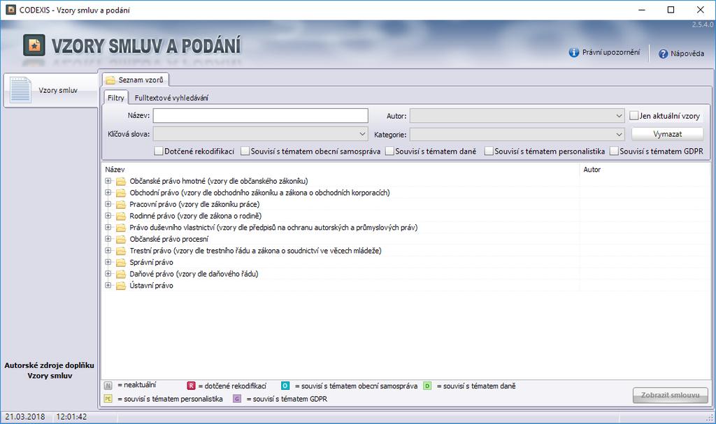Open the Kategorie dropdown

pos(517,134)
